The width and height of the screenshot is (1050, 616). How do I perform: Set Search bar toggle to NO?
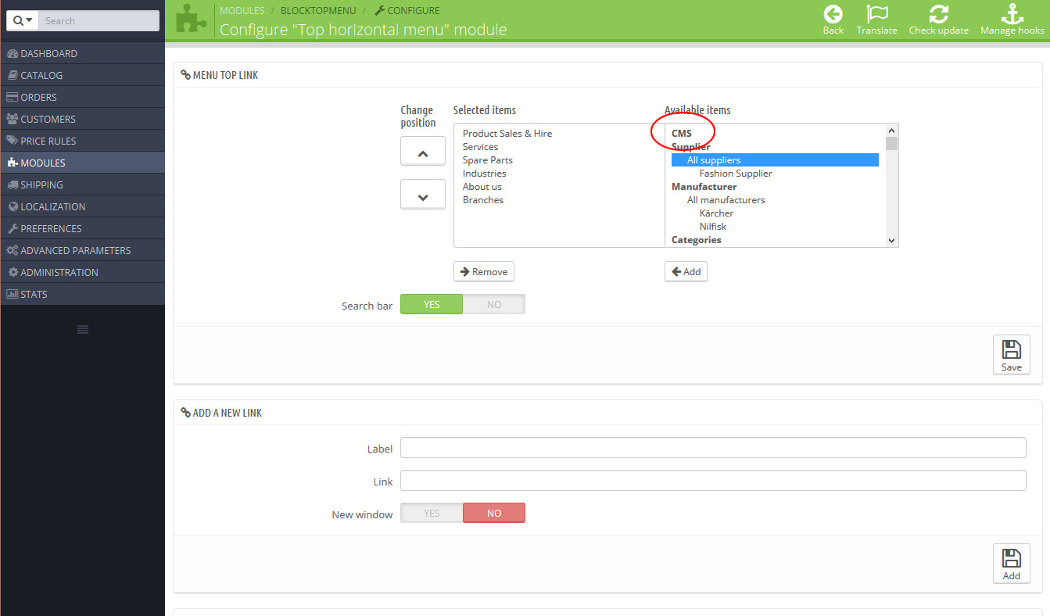(x=494, y=304)
